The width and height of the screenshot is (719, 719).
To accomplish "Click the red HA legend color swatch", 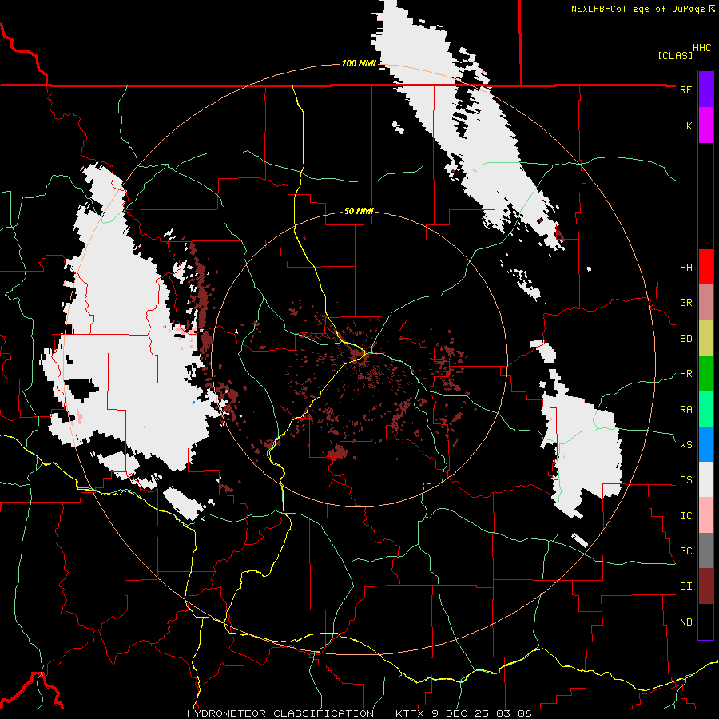I will pos(705,267).
